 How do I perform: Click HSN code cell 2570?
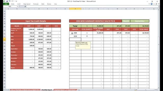[x=75, y=36]
